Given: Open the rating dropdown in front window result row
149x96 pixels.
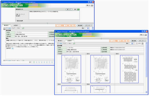Looking at the screenshot, I should pos(131,43).
